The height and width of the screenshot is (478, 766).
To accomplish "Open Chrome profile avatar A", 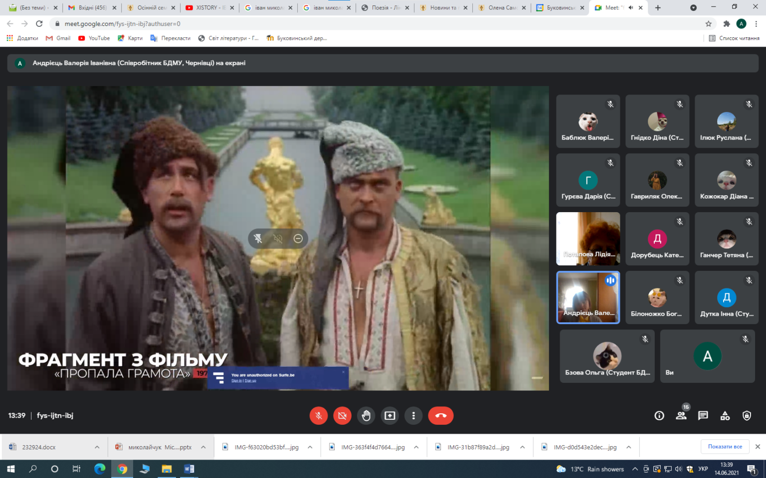I will click(742, 23).
